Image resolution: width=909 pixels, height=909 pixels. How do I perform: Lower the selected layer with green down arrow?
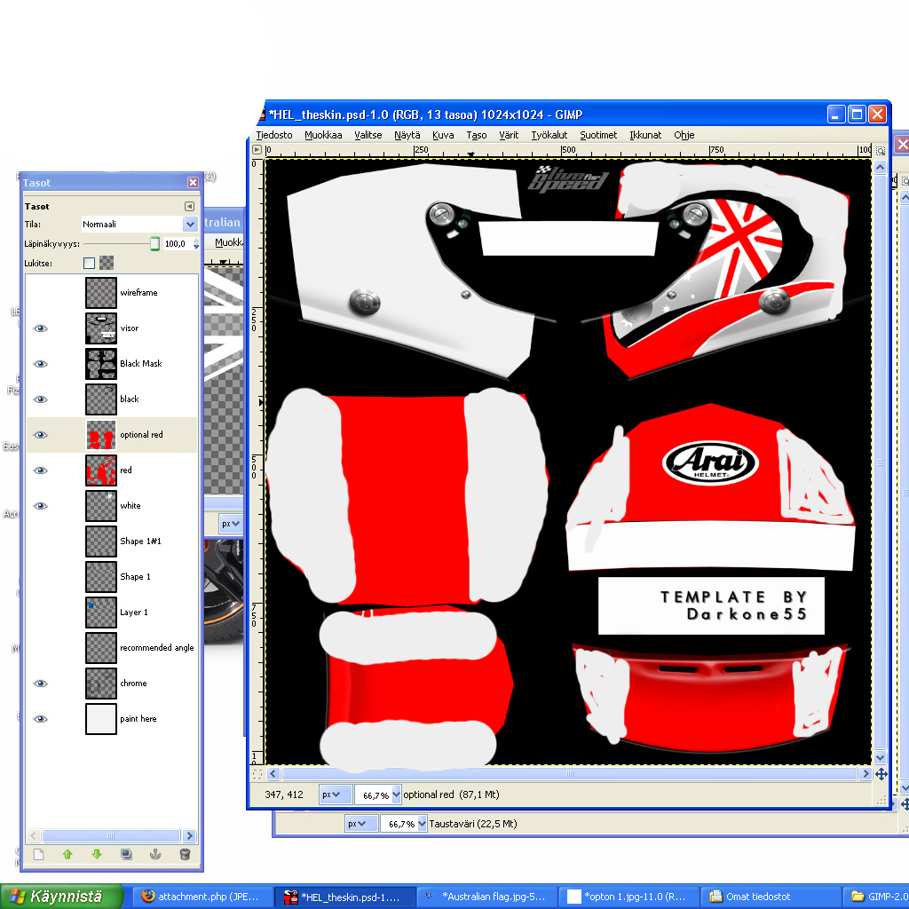coord(97,854)
